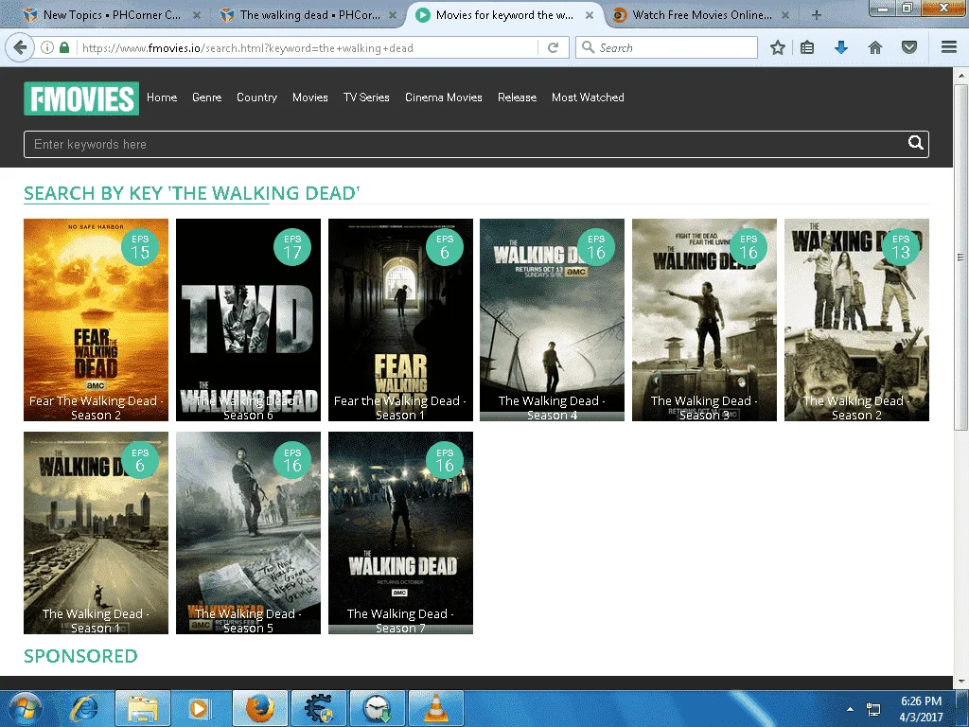Open the TV Series menu item

pyautogui.click(x=366, y=98)
